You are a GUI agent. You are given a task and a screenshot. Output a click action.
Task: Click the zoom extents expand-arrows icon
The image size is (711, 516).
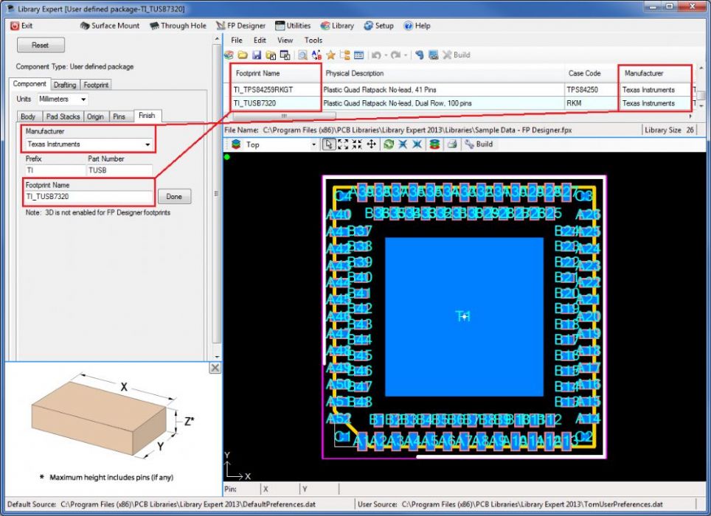pyautogui.click(x=343, y=144)
